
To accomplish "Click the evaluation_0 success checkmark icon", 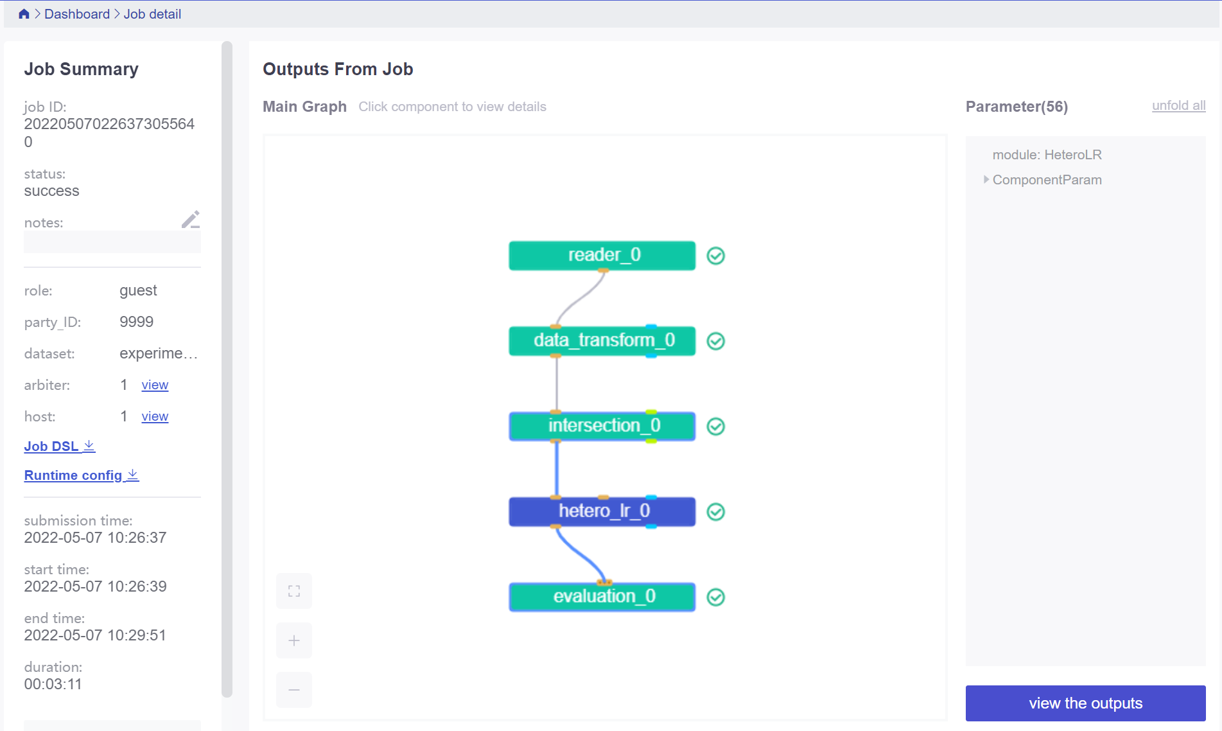I will pos(716,597).
